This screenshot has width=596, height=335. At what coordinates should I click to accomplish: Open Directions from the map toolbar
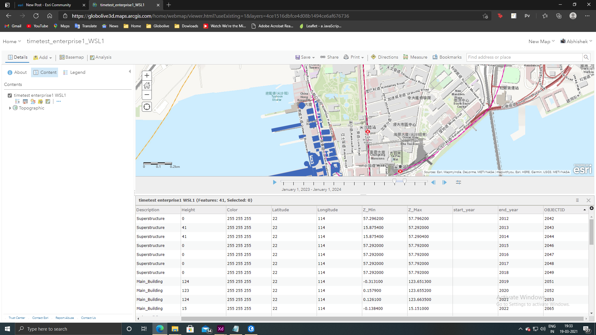(384, 57)
